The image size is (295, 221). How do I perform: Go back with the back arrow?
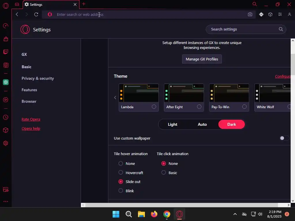pyautogui.click(x=17, y=14)
